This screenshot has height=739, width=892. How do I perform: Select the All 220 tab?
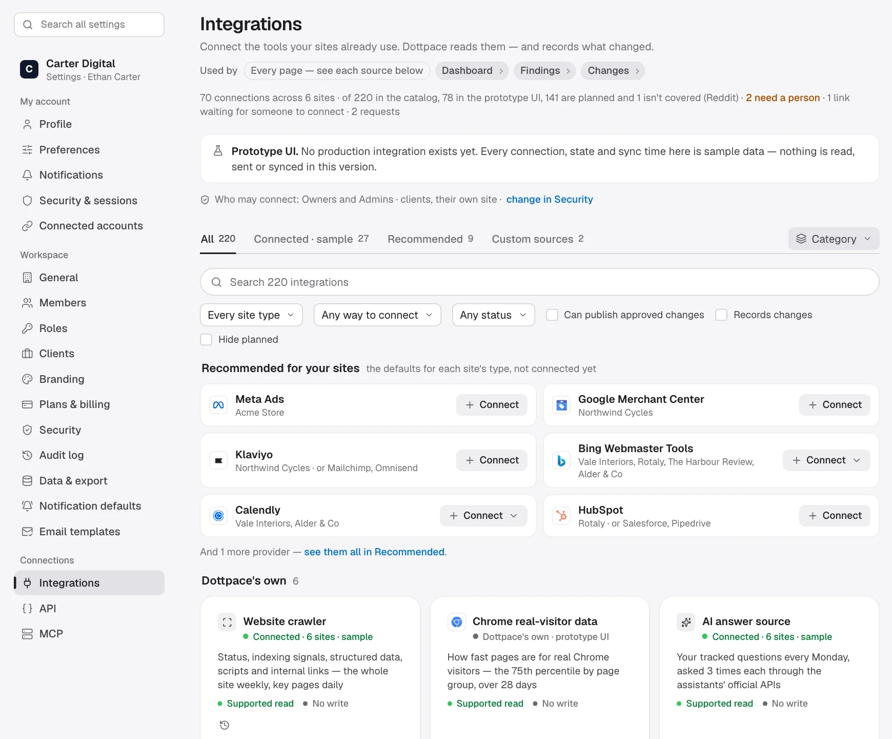218,239
